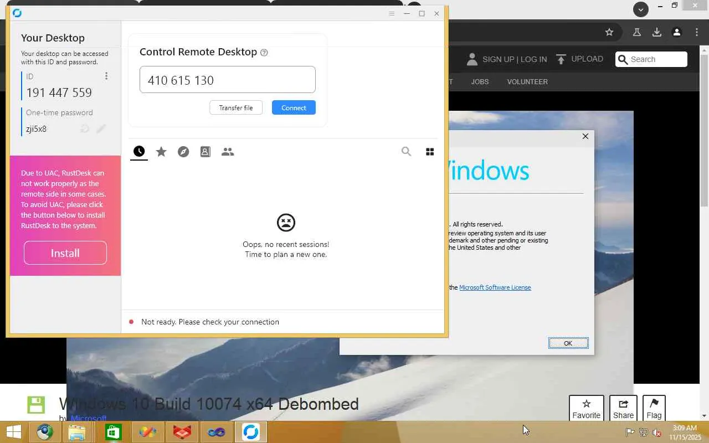This screenshot has height=443, width=709.
Task: Open the VOLUNTEER navigation item
Action: (527, 82)
